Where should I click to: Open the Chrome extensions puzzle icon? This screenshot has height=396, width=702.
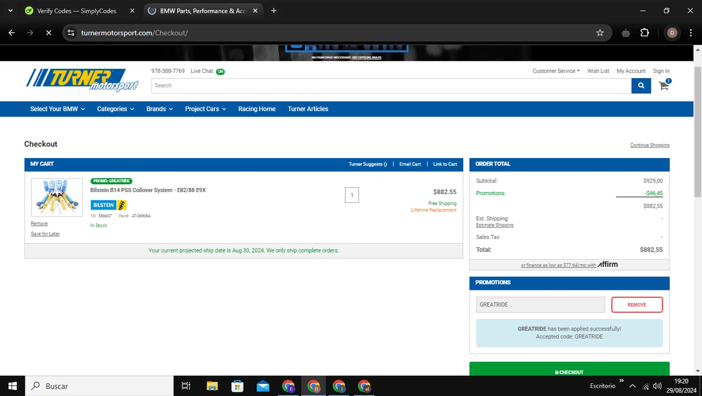click(x=644, y=33)
